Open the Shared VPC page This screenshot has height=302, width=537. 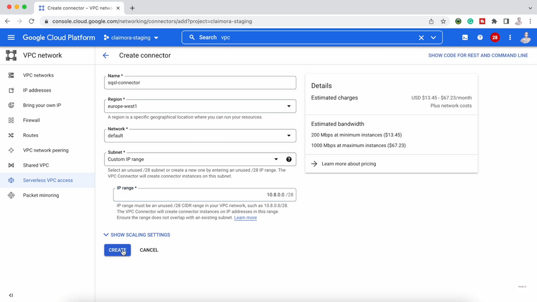[x=36, y=165]
